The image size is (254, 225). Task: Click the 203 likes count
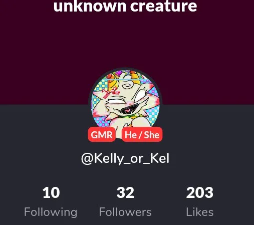coord(200,193)
